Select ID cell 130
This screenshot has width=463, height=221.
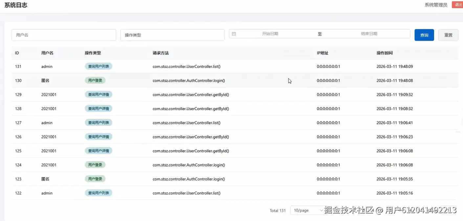tap(18, 81)
